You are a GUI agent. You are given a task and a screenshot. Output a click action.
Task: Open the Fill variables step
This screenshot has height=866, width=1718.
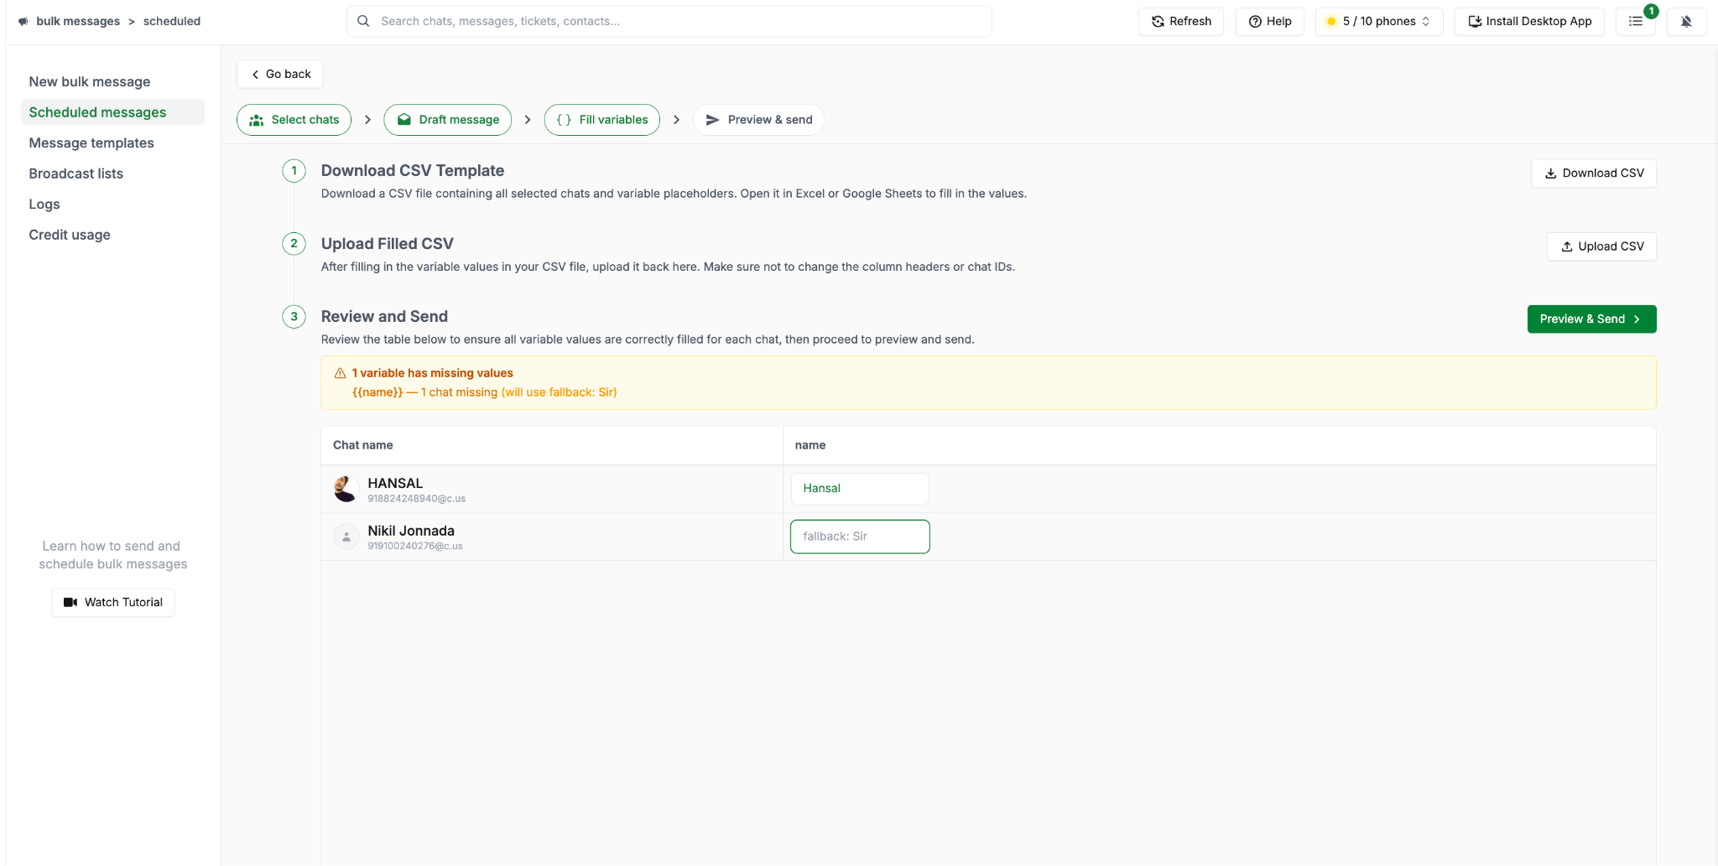(602, 120)
